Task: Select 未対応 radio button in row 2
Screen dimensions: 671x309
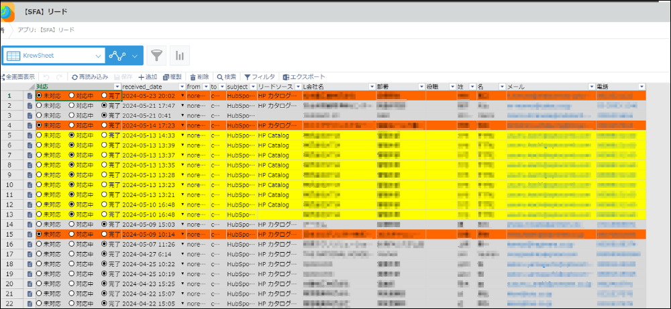Action: click(39, 106)
